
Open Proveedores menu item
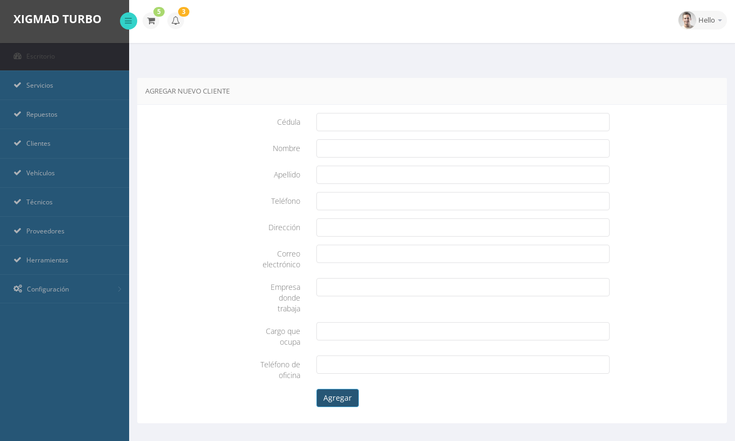(65, 231)
